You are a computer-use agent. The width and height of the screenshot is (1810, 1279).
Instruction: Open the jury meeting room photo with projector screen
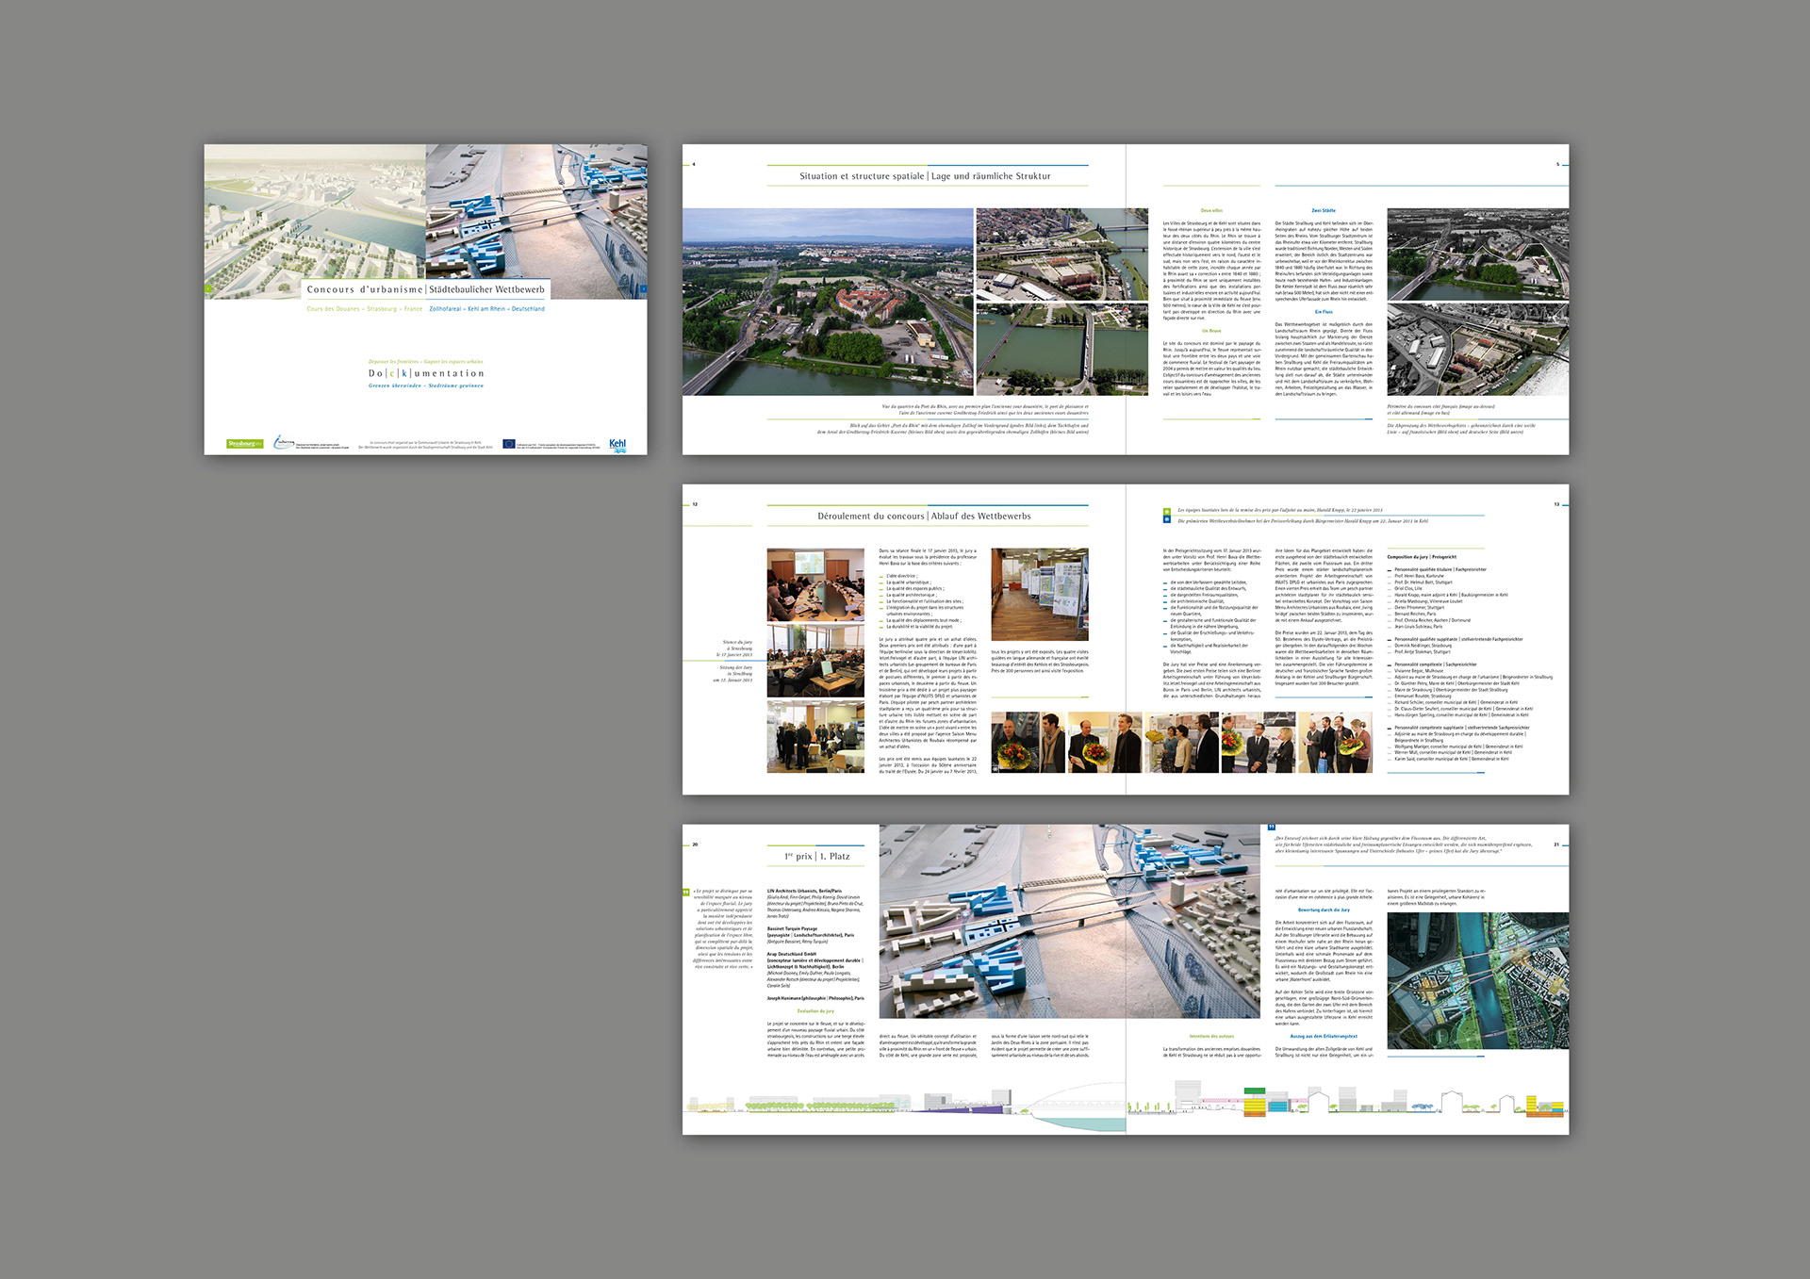[x=815, y=584]
